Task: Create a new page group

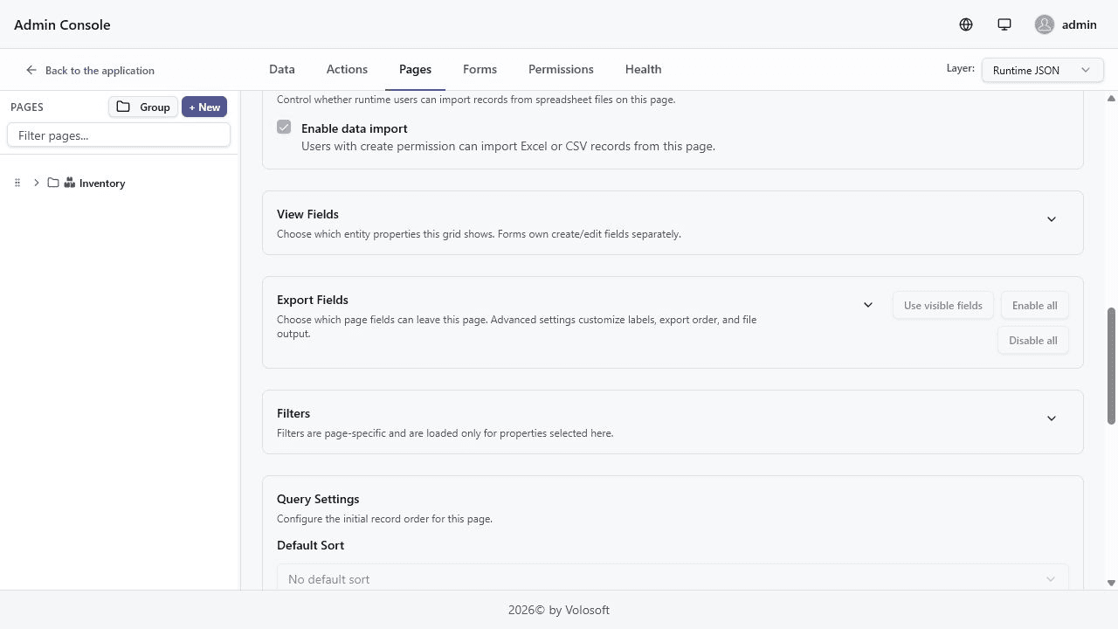Action: click(x=143, y=107)
